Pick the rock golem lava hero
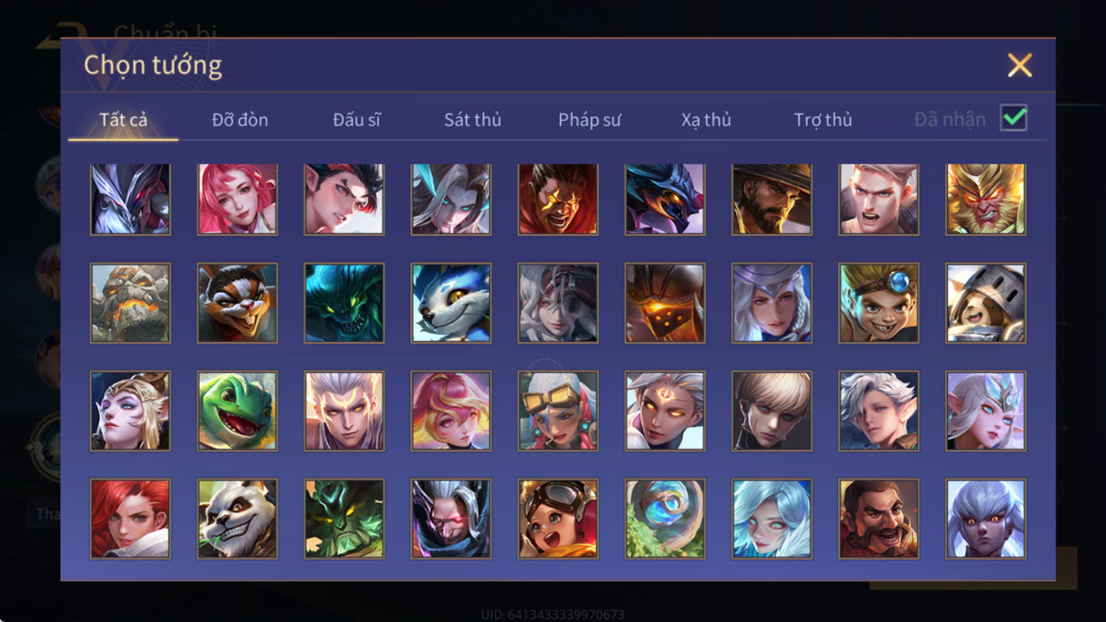1106x622 pixels. pos(130,303)
